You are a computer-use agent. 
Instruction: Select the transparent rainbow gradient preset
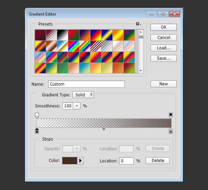85,46
